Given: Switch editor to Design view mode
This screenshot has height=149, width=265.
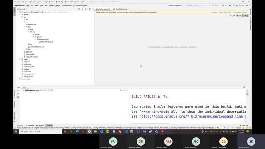Looking at the screenshot, I should click(245, 16).
